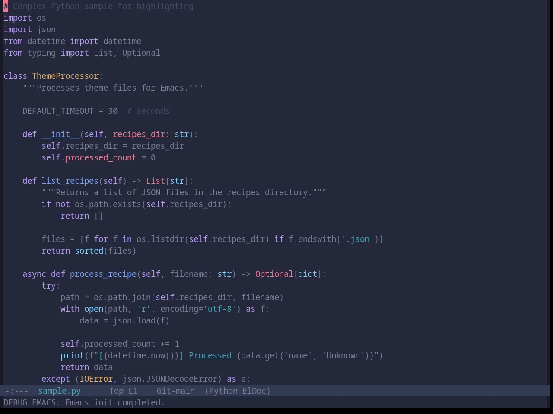Click 'recipes_dir' parameter in __init__ signature
Viewport: 553px width, 414px height.
[x=139, y=134]
